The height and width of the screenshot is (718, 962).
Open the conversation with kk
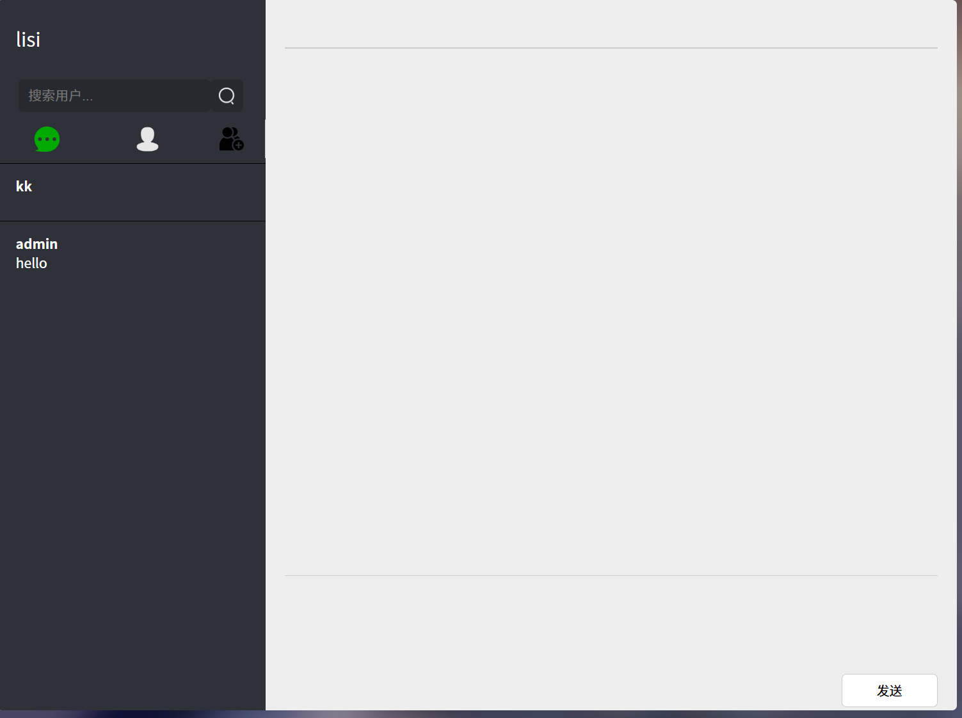coord(132,193)
